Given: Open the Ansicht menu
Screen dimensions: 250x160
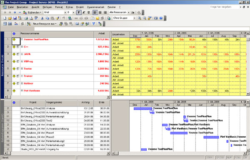Looking at the screenshot, I should click(35, 7).
